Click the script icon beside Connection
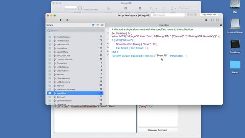Screen dimensions: 245x138 click(54, 63)
